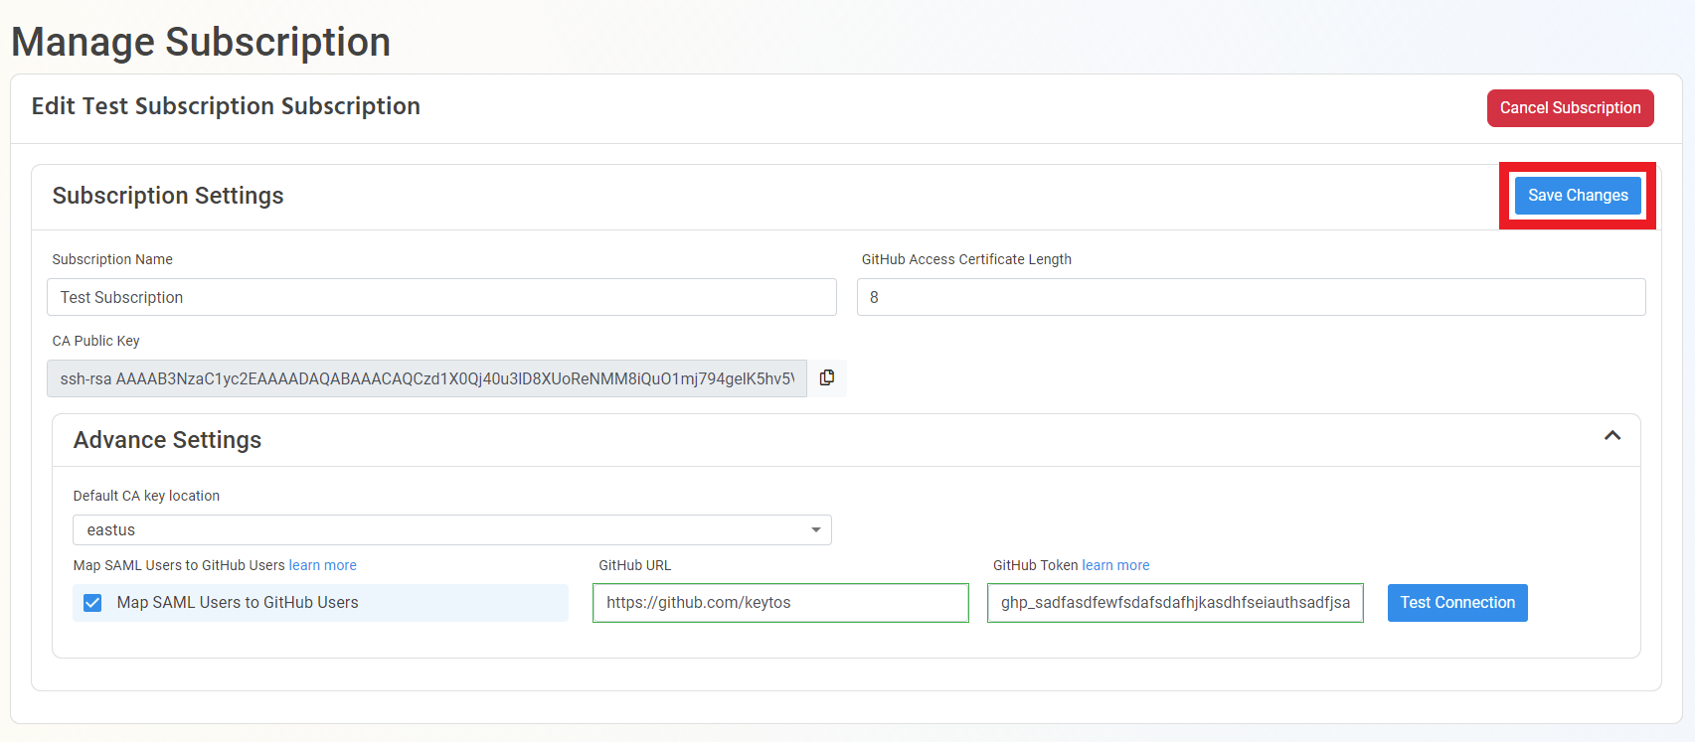Image resolution: width=1695 pixels, height=742 pixels.
Task: Click the GitHub URL label
Action: 634,565
